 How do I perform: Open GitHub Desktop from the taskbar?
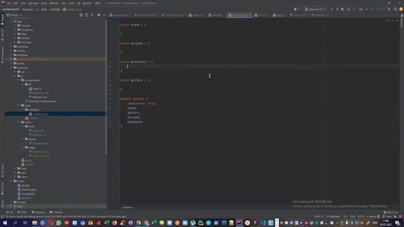click(131, 223)
